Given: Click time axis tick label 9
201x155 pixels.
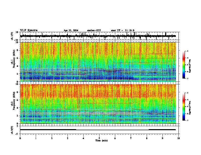Looking at the screenshot, I should 162,138.
